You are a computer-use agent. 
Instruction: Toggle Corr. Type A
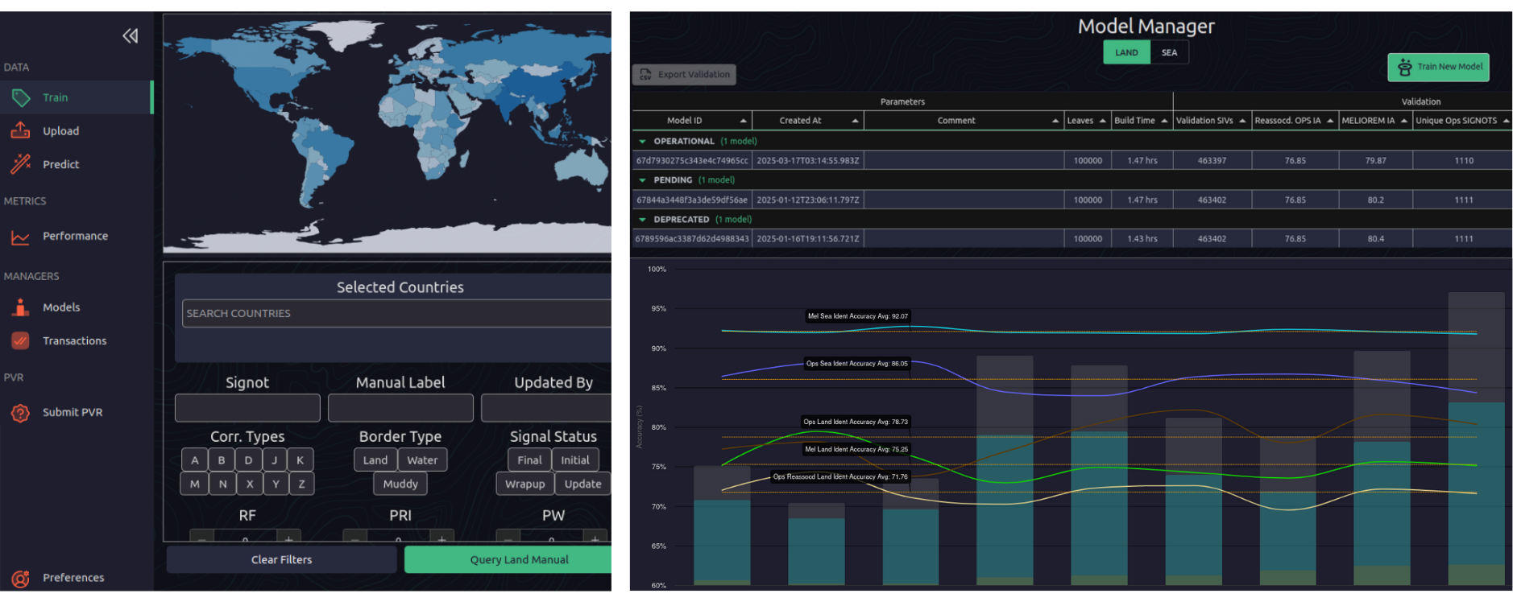tap(194, 460)
